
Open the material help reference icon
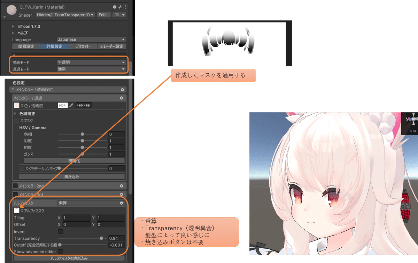[115, 7]
